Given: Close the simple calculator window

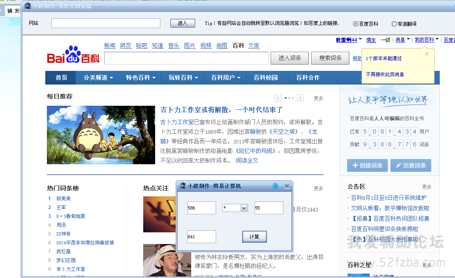Looking at the screenshot, I should tap(287, 186).
